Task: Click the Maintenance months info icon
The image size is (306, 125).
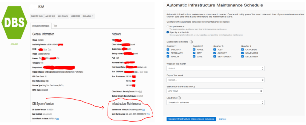Action: tap(191, 42)
